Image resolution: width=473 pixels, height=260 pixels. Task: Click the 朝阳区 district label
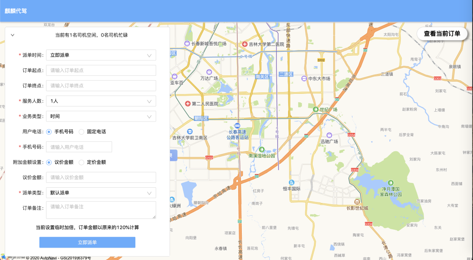(x=201, y=118)
